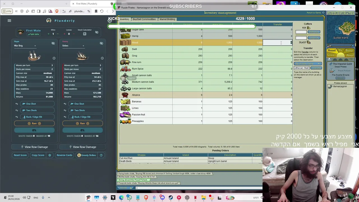Add Two Shots to the enemy Xebec
Image resolution: width=359 pixels, height=202 pixels.
[x=86, y=110]
